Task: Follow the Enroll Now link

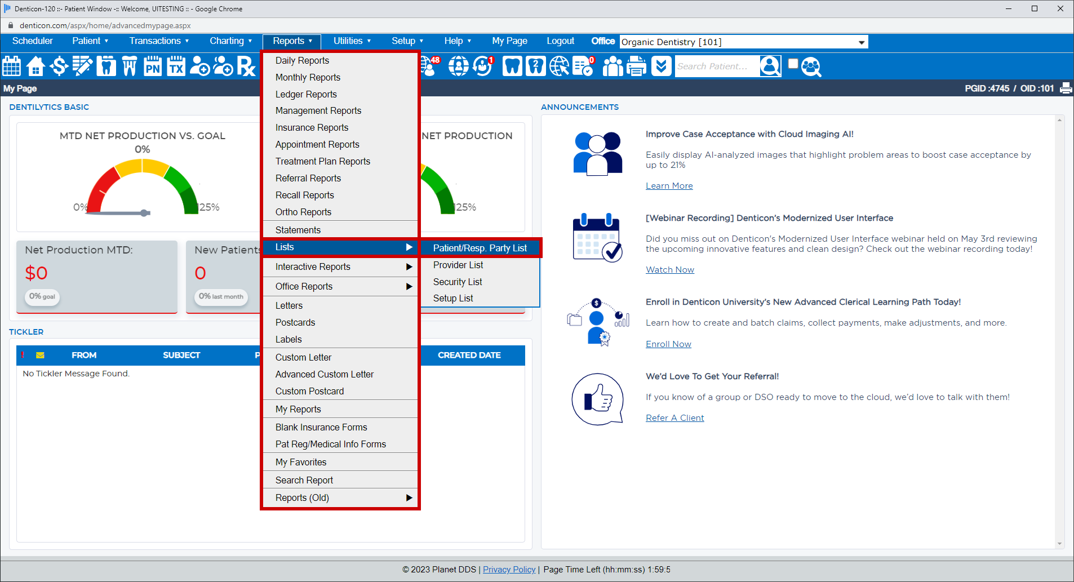Action: click(x=668, y=344)
